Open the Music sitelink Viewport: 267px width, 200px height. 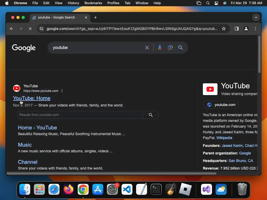pos(25,145)
